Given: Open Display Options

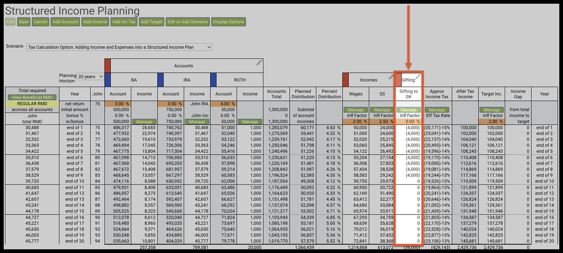Looking at the screenshot, I should [x=228, y=22].
